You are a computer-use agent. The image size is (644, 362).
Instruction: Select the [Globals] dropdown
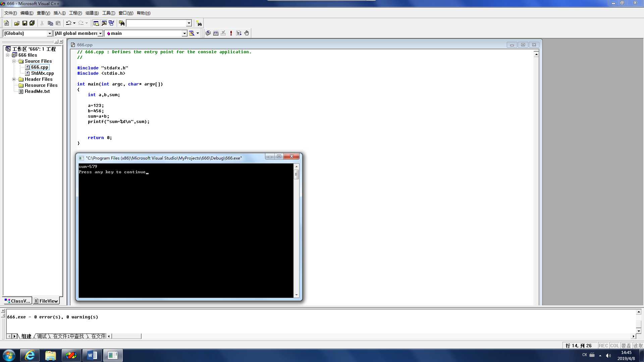click(28, 33)
